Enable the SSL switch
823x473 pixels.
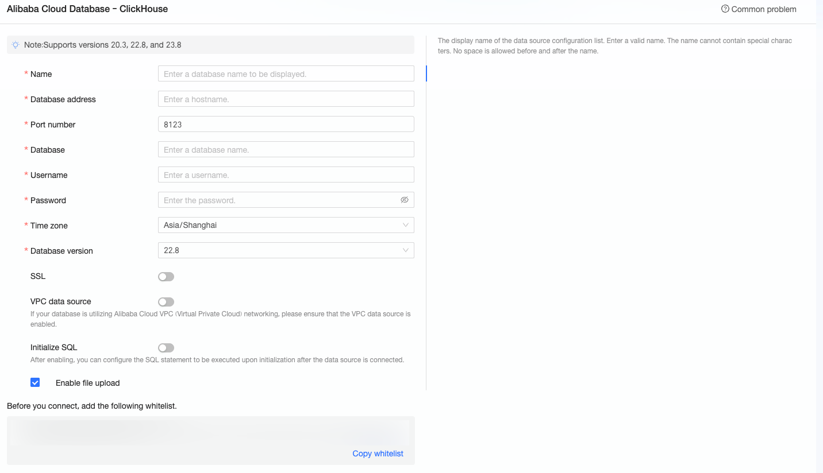tap(166, 277)
